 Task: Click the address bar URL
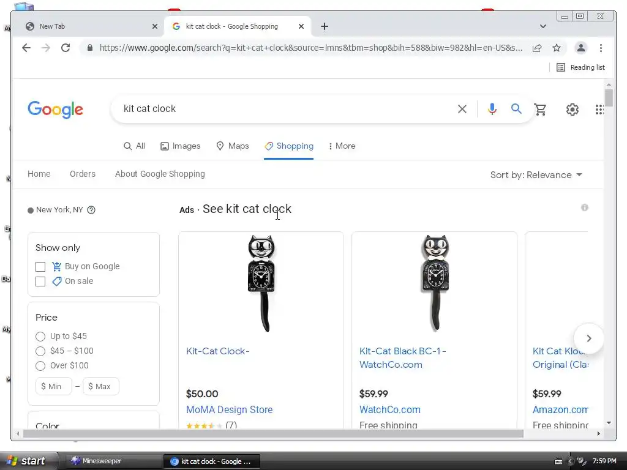pos(310,48)
